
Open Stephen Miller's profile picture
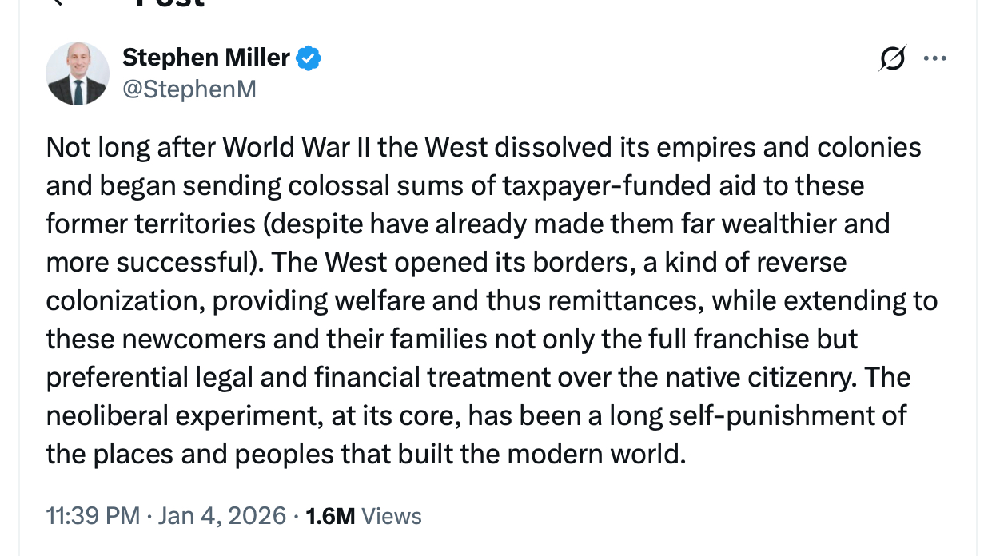78,74
